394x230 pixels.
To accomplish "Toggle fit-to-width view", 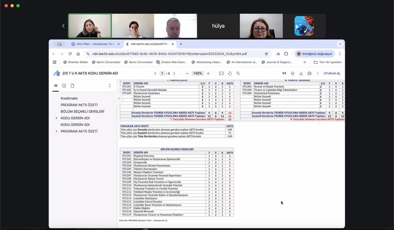I will pos(221,74).
